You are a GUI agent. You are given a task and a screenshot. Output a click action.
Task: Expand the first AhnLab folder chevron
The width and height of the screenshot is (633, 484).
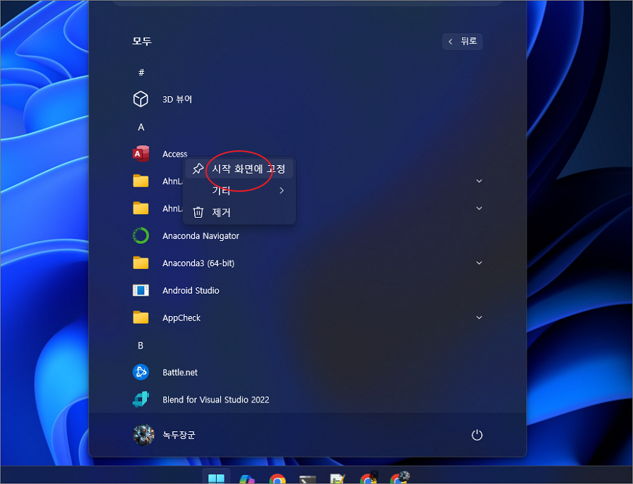[479, 181]
